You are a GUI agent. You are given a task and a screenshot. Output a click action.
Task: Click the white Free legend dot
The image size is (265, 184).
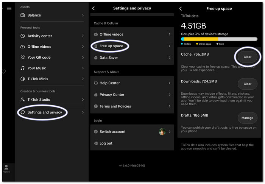(x=217, y=44)
